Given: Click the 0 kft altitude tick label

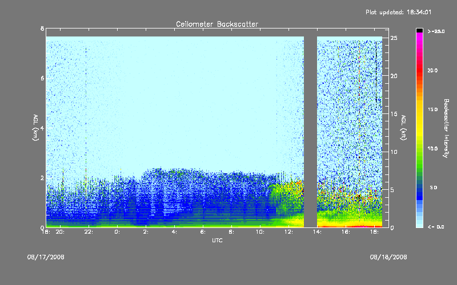Looking at the screenshot, I should (392, 227).
